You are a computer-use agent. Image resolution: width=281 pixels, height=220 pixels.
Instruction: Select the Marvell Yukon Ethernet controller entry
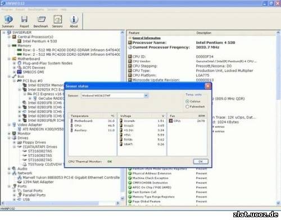point(71,177)
